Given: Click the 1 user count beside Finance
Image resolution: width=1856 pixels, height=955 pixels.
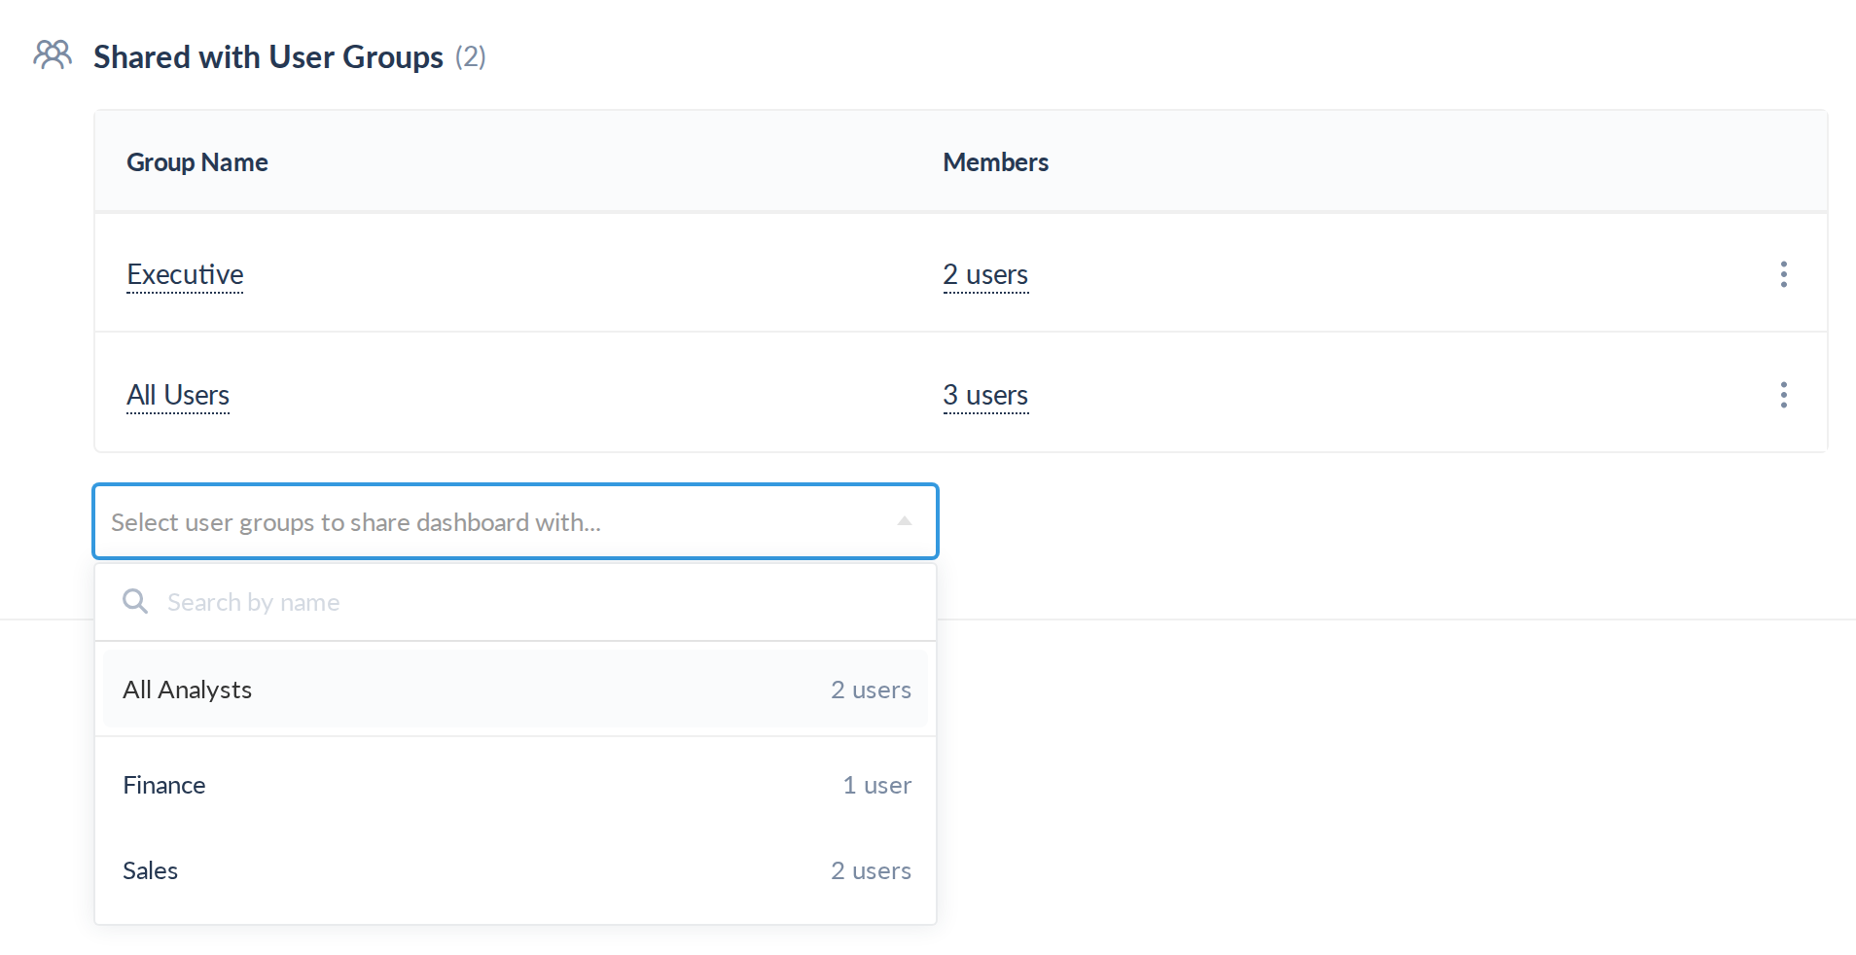Looking at the screenshot, I should (877, 785).
